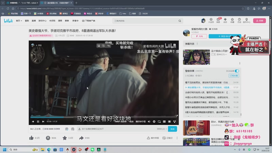Toggle the danmaku display switch
This screenshot has height=153, width=272.
click(x=67, y=129)
